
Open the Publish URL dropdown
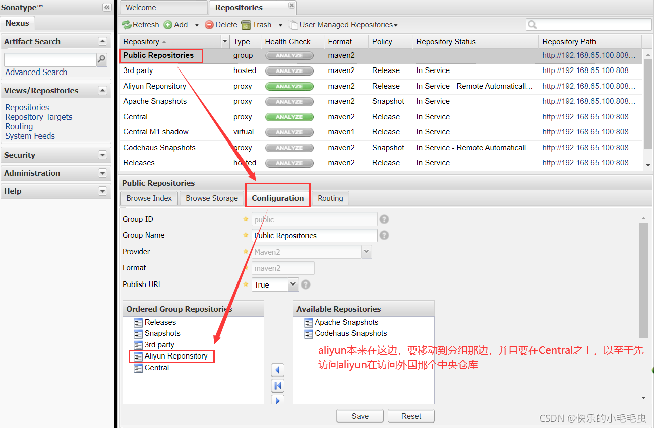point(293,285)
